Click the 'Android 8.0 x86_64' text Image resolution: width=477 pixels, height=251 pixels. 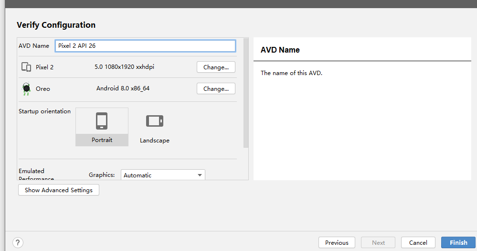pyautogui.click(x=123, y=88)
